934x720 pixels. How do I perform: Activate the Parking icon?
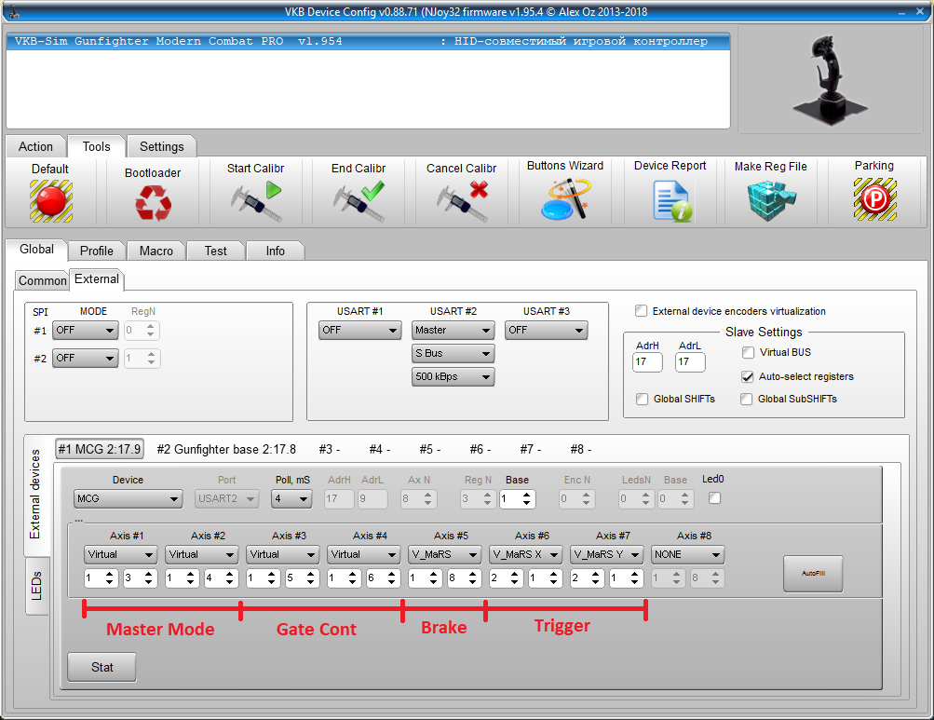874,199
